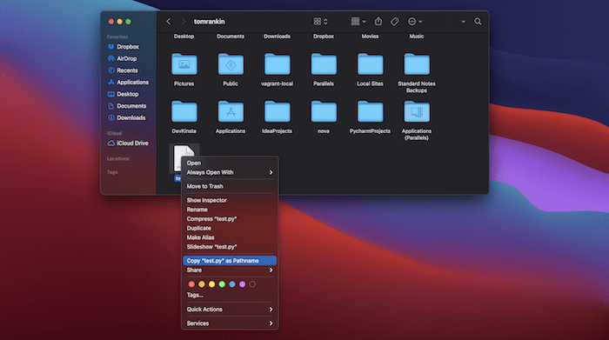This screenshot has width=609, height=340.
Task: Choose Rename in the context menu
Action: [230, 210]
